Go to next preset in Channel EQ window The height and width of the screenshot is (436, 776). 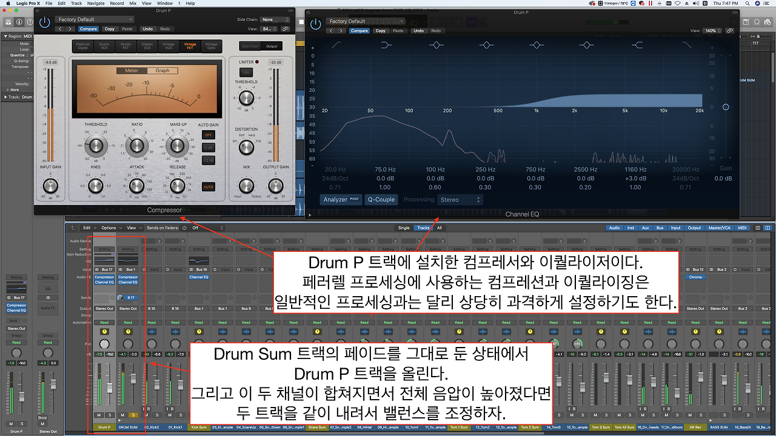[x=342, y=30]
